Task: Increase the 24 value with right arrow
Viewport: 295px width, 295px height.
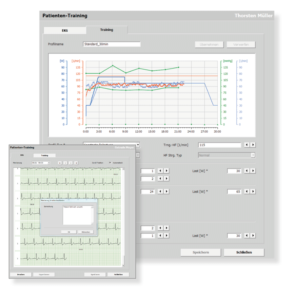Action: click(x=167, y=191)
